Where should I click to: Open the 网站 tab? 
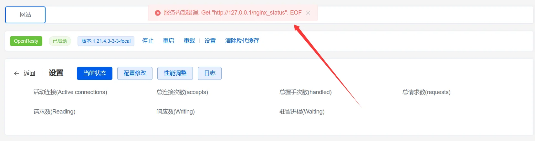tap(25, 15)
